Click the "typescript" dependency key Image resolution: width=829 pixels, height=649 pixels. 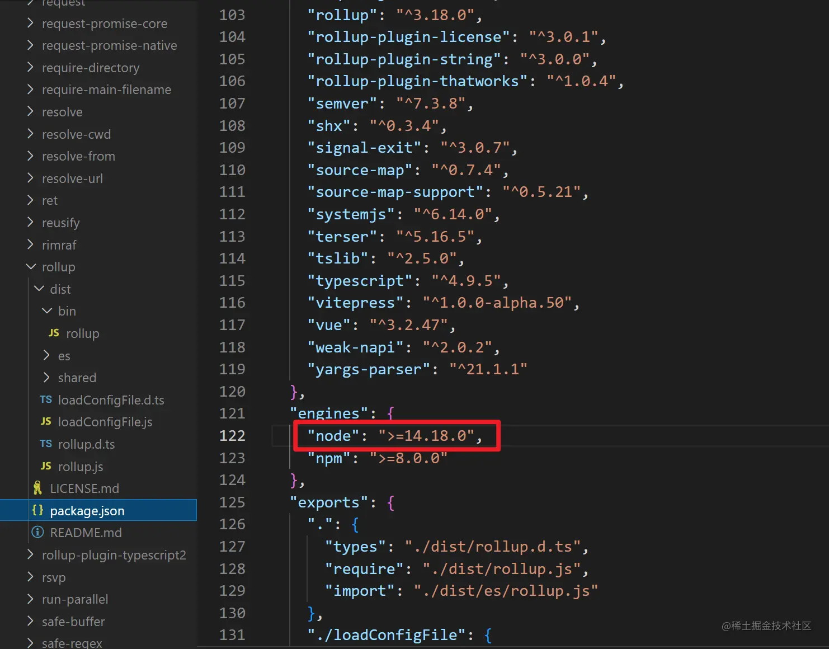click(x=360, y=280)
